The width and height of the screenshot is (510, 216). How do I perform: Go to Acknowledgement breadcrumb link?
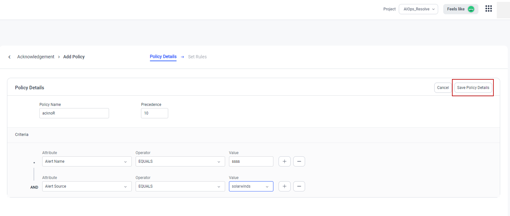36,57
